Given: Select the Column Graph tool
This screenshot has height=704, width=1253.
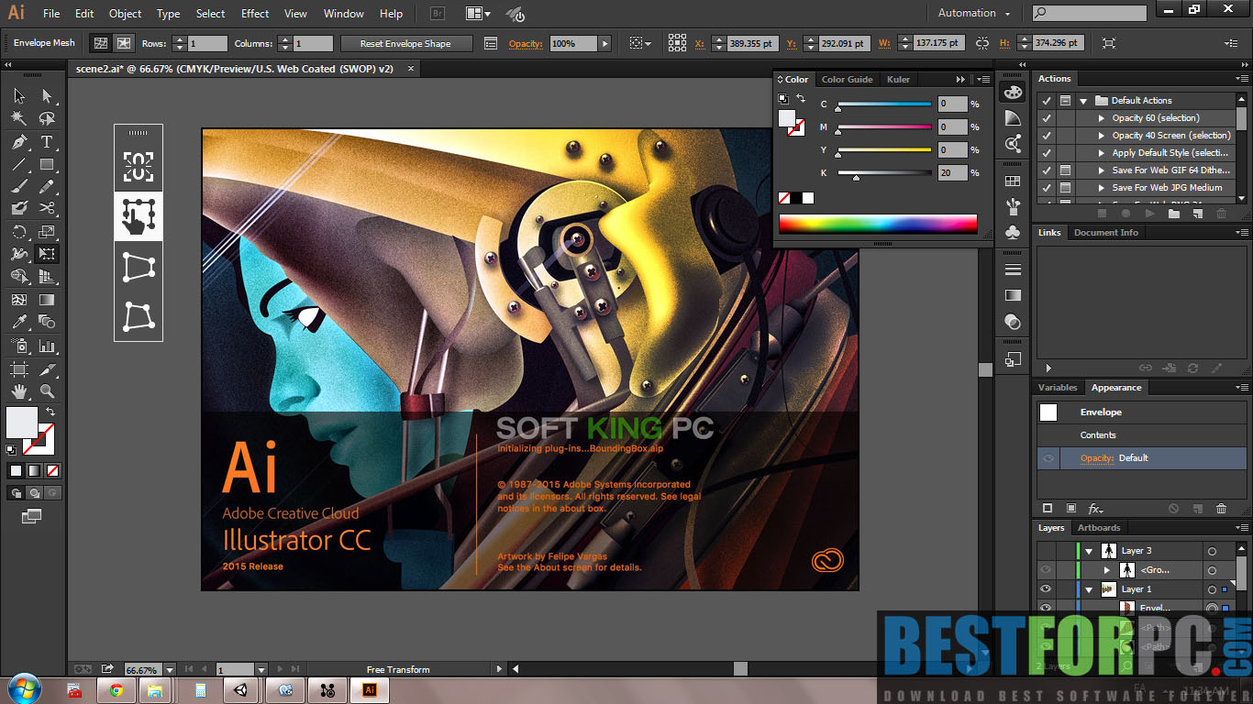Looking at the screenshot, I should point(47,346).
